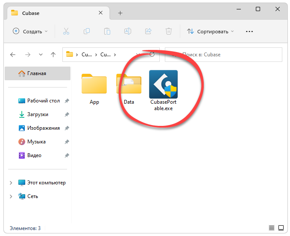
Task: Unpin Изображения from quick access
Action: 67,128
